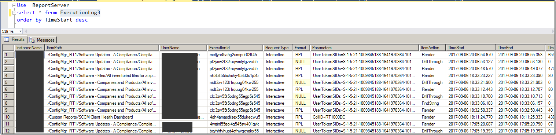Screen dimensions: 556x135
Task: Click ExecutionId cell 4qh4amasdilzex55dukecwu5
Action: click(235, 117)
